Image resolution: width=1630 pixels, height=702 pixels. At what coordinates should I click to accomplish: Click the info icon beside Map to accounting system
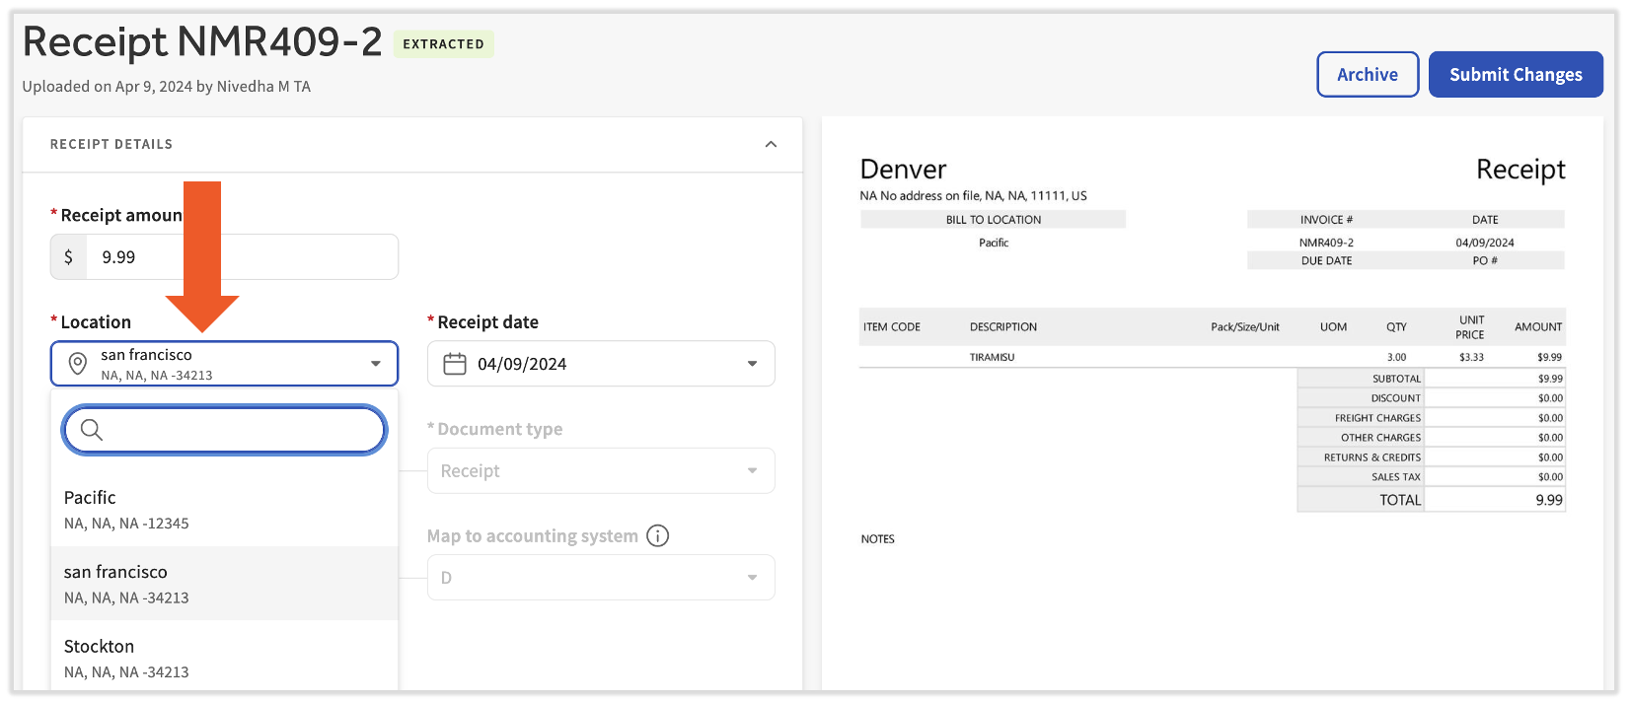coord(657,535)
